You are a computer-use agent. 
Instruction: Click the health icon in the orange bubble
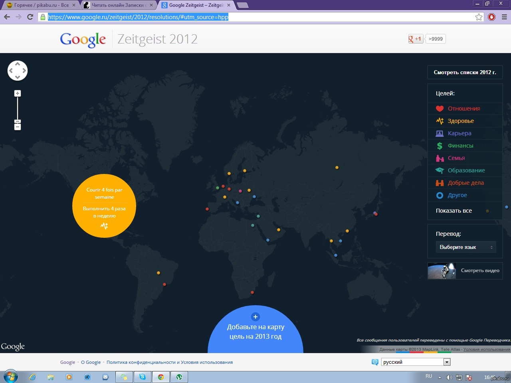[x=104, y=226]
